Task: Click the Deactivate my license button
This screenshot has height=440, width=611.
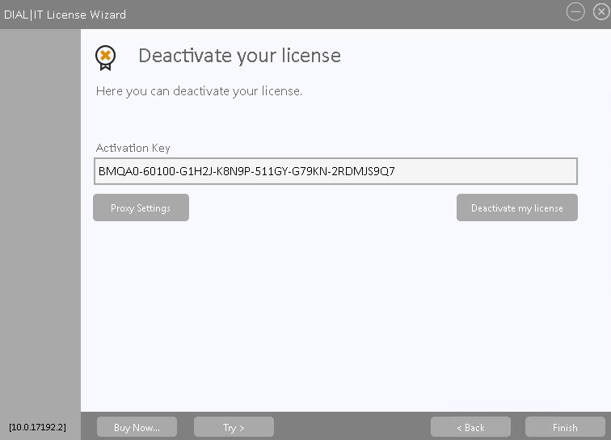Action: tap(516, 207)
